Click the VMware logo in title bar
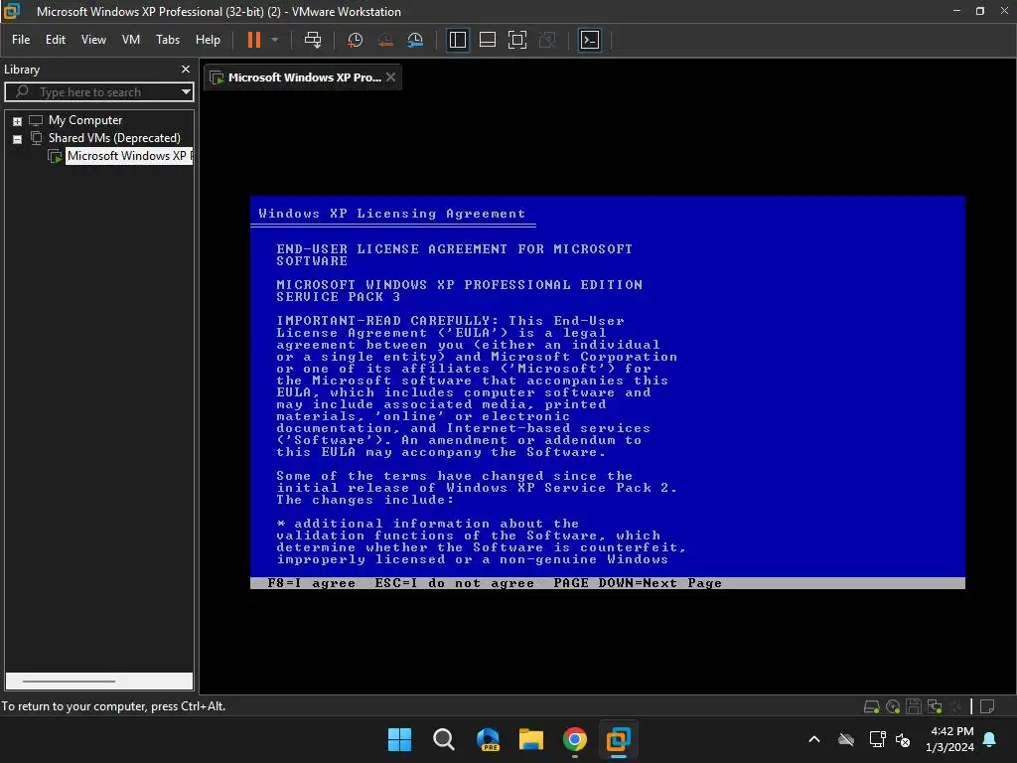The width and height of the screenshot is (1017, 763). [x=12, y=11]
